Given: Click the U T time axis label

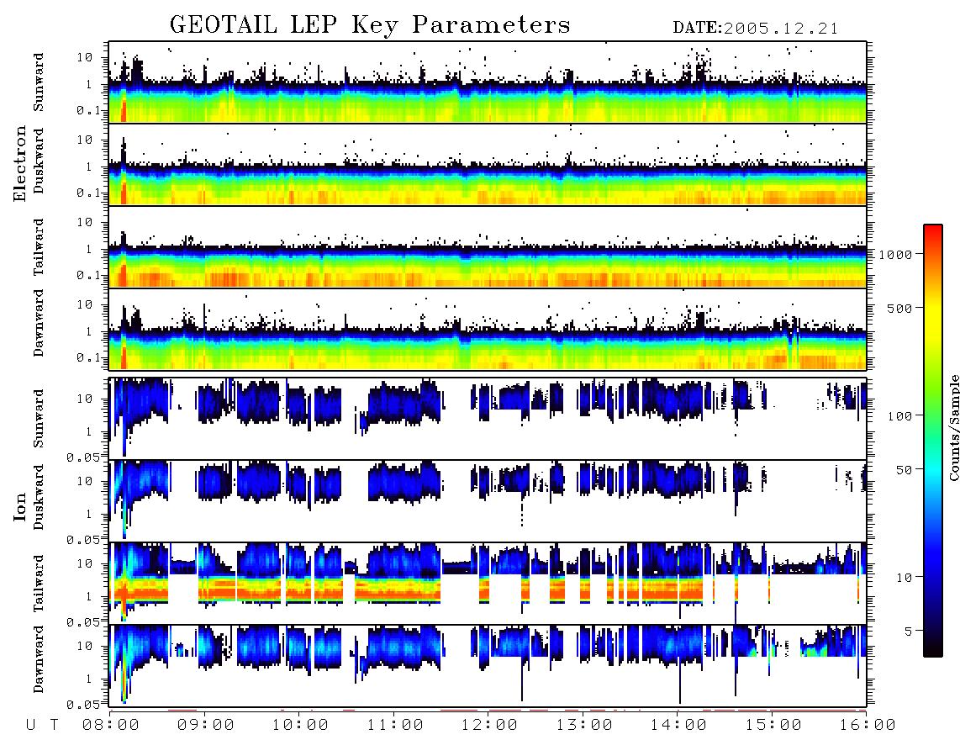Looking at the screenshot, I should tap(43, 726).
